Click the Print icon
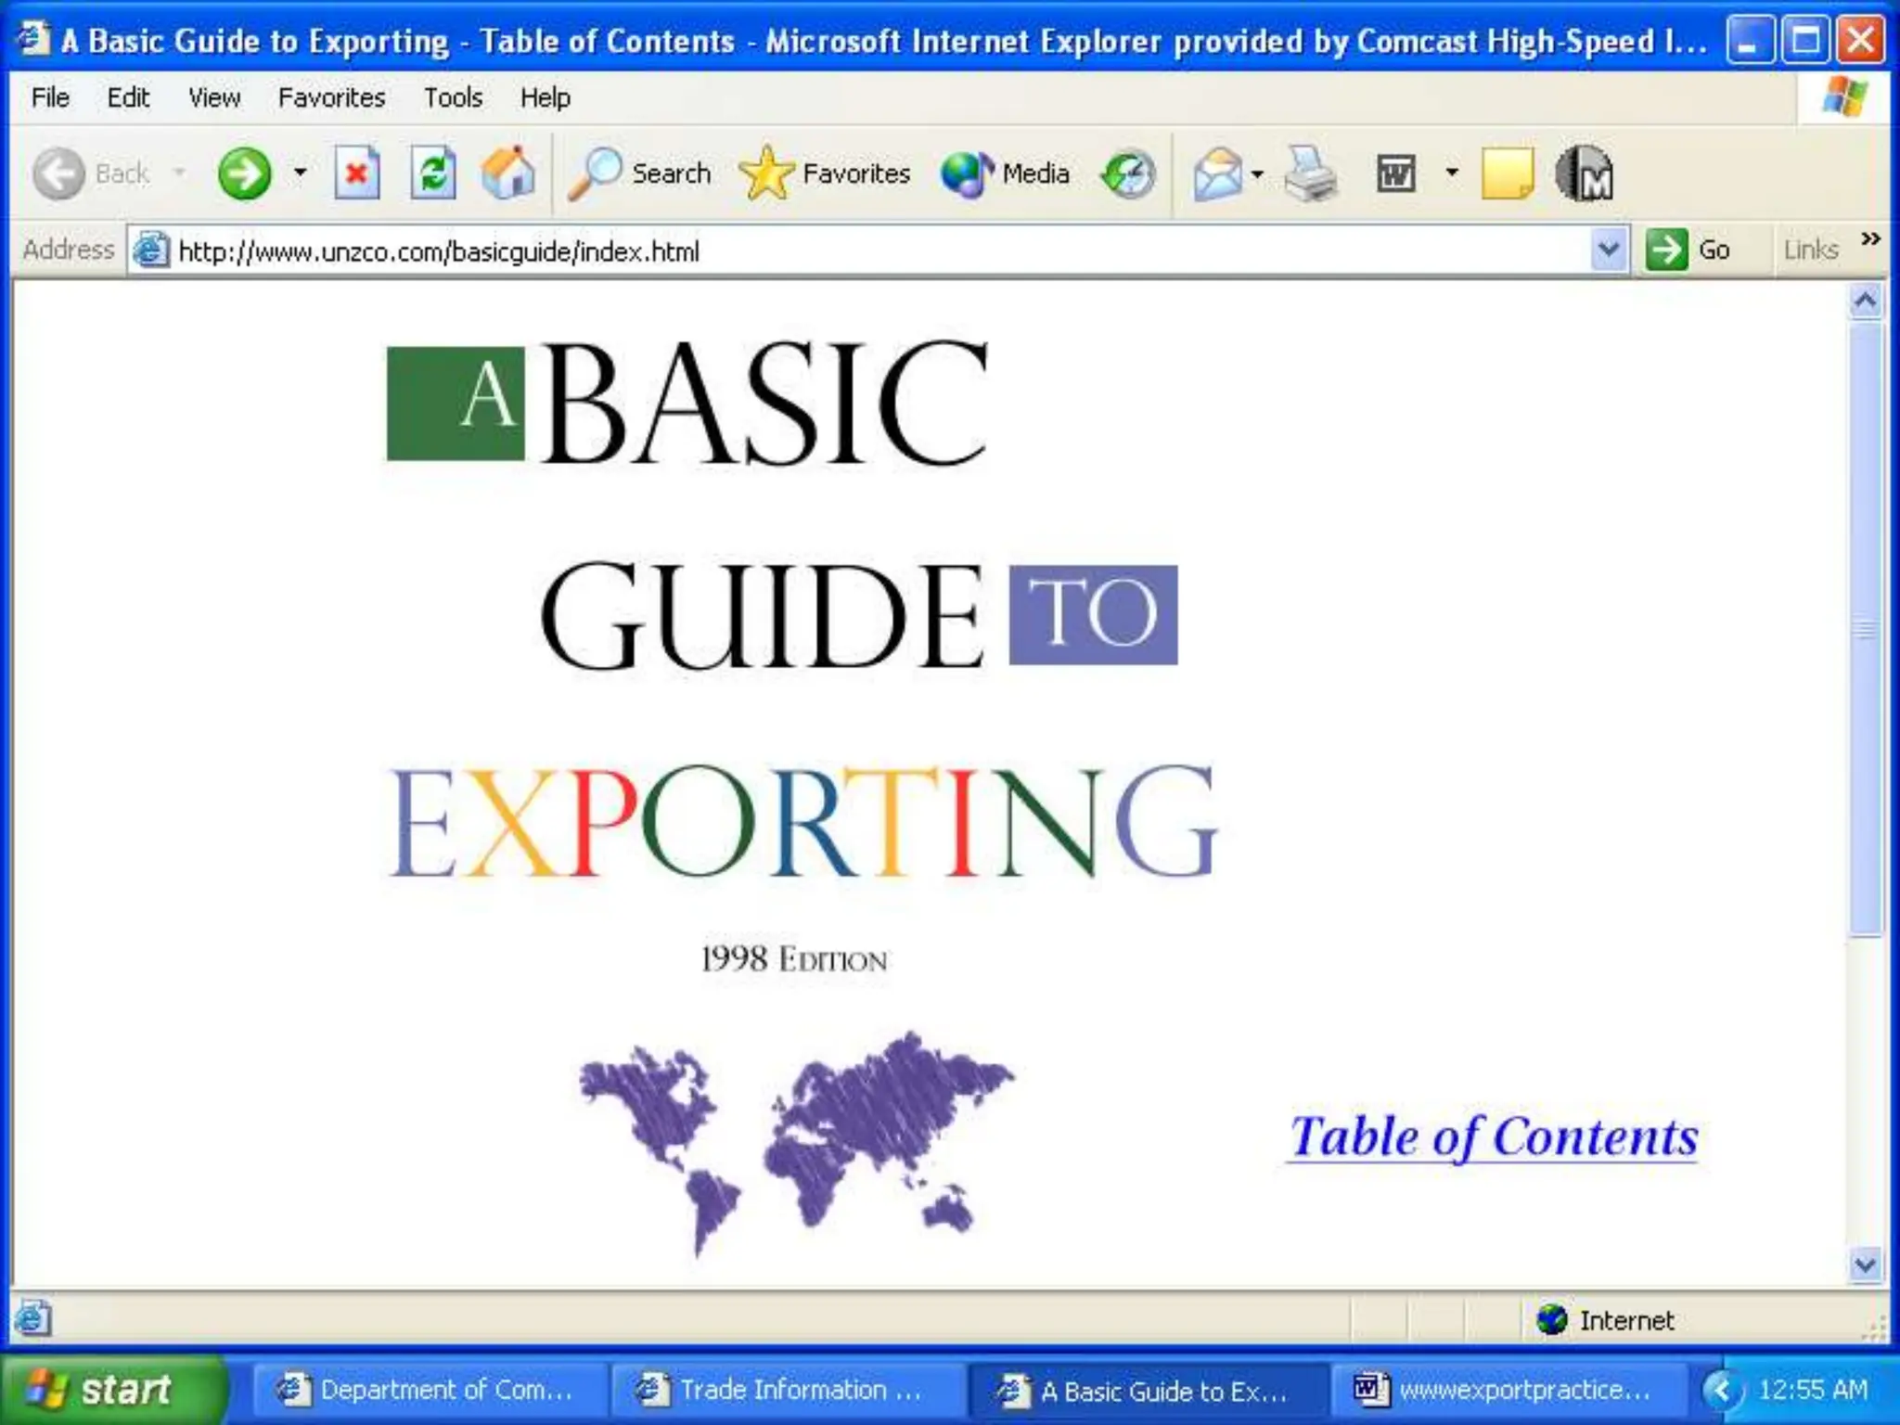 coord(1310,173)
